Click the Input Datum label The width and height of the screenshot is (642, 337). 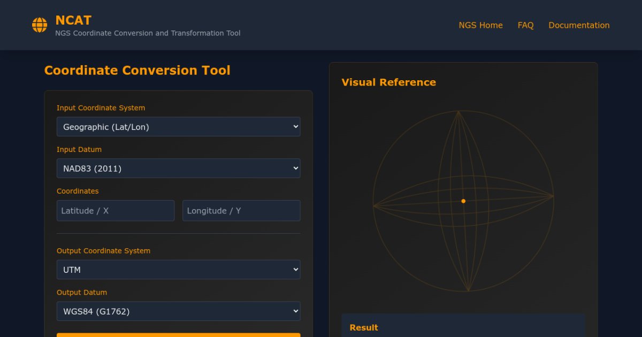click(79, 149)
